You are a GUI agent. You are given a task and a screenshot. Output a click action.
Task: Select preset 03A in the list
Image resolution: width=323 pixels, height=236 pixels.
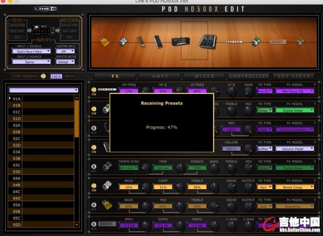(x=17, y=152)
